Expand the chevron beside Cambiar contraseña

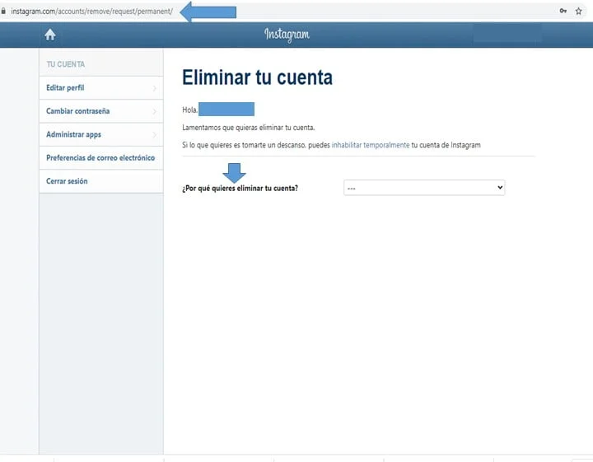(x=154, y=111)
